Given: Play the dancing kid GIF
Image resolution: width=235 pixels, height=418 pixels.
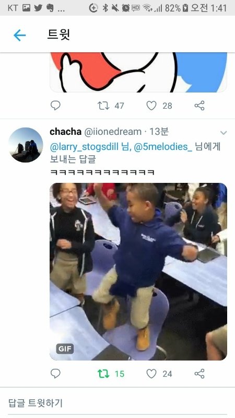Looking at the screenshot, I should [138, 271].
